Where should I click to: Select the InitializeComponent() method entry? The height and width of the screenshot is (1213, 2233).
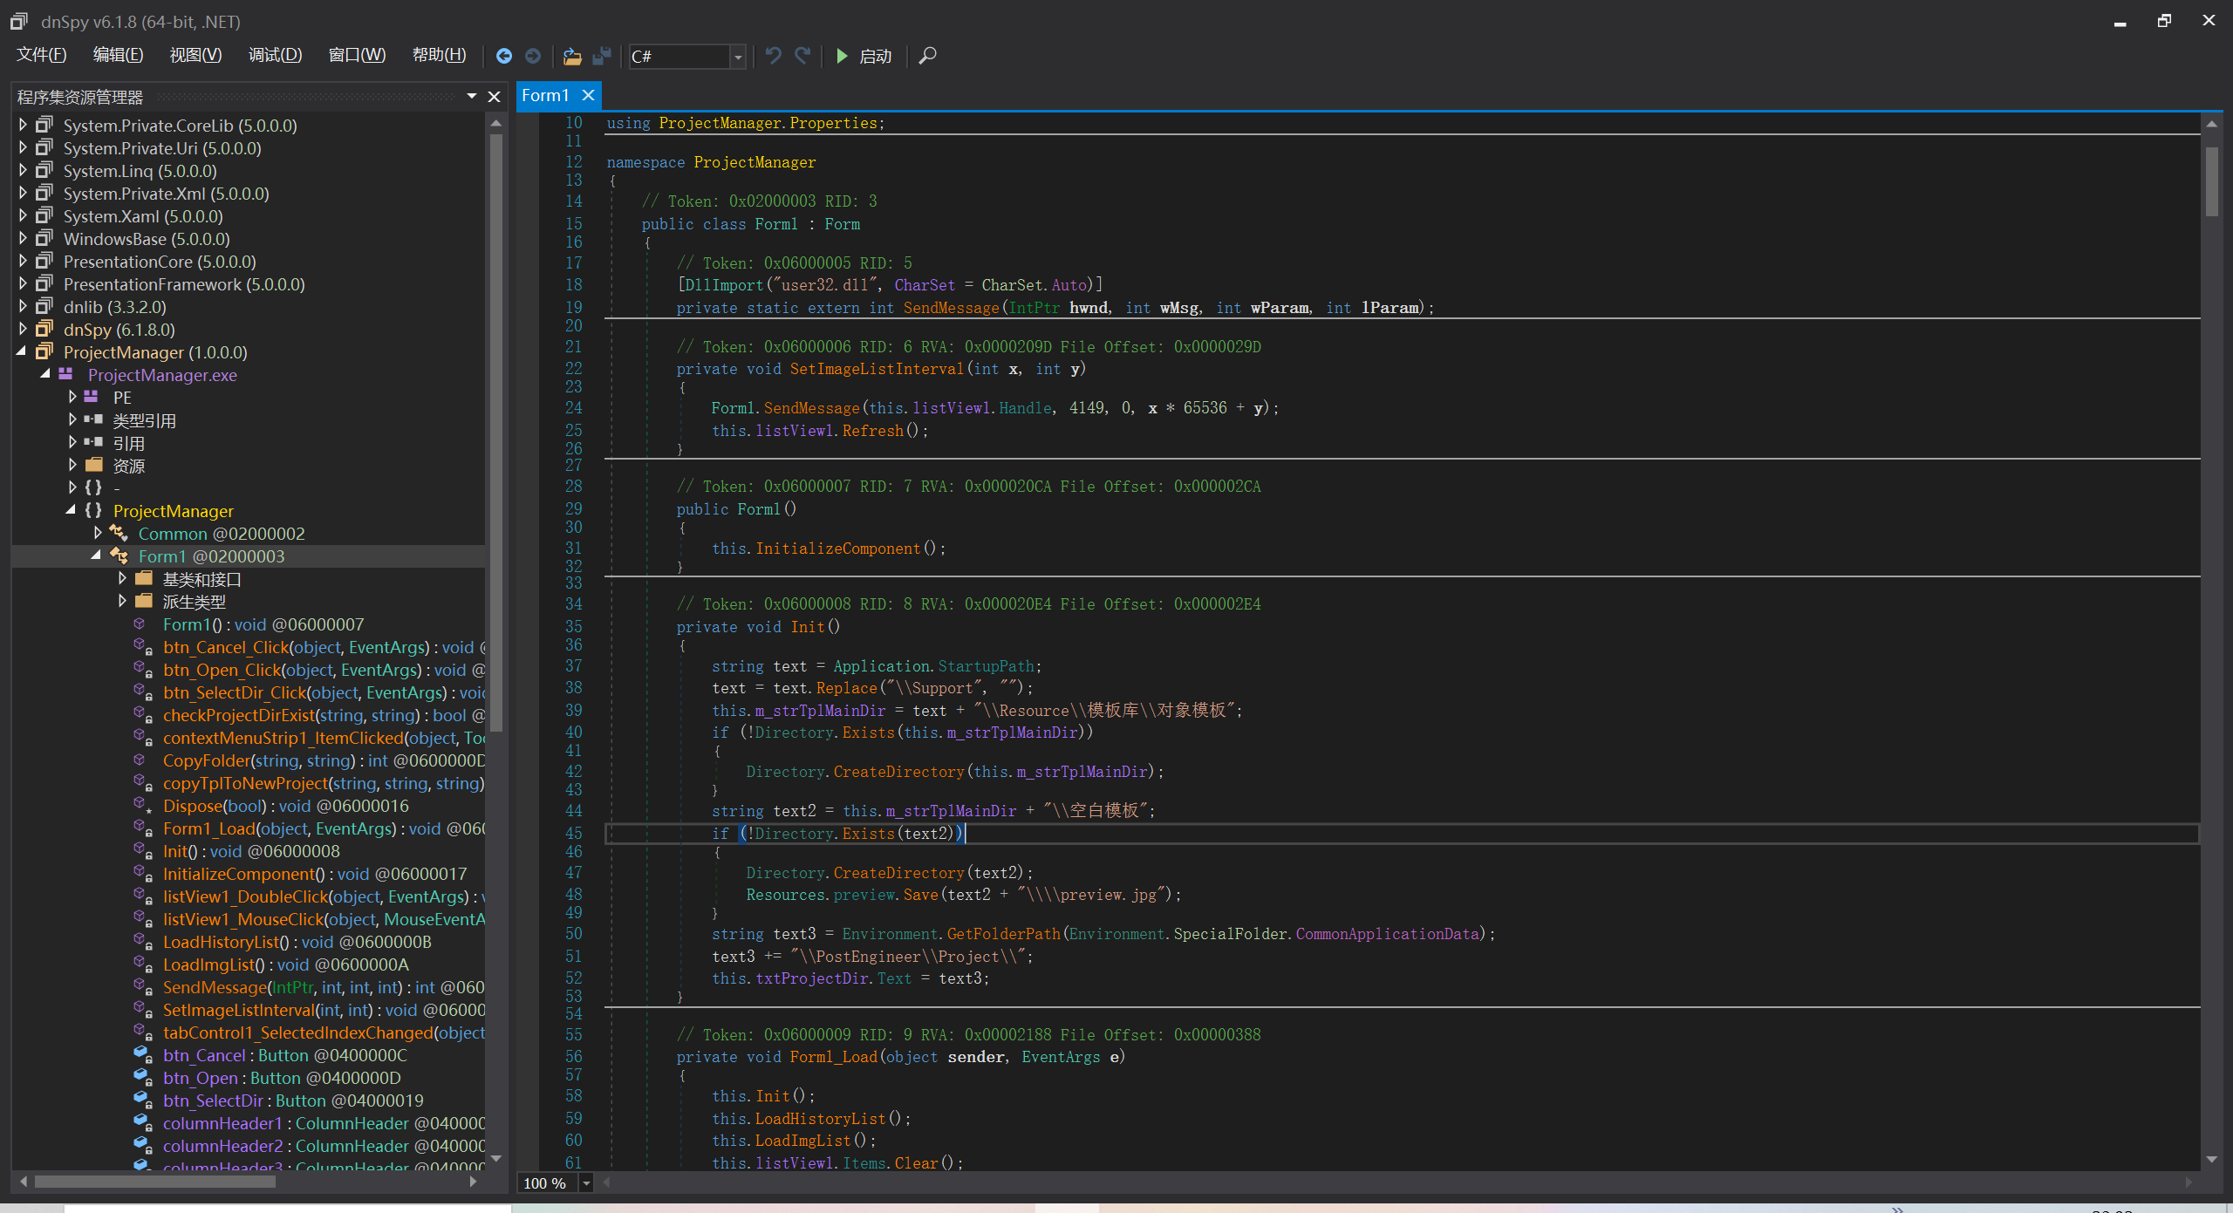click(315, 874)
